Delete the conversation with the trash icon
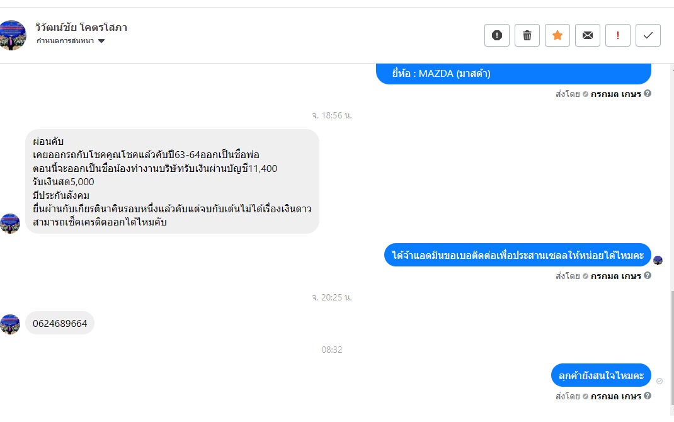The image size is (674, 422). (x=527, y=35)
